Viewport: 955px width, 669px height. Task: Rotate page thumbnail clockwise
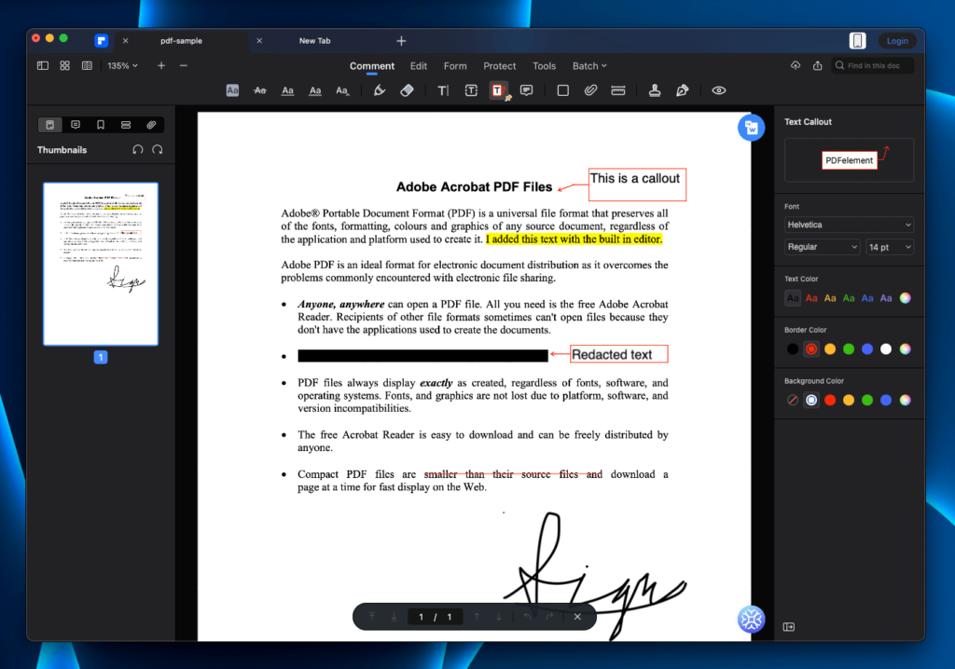click(157, 150)
